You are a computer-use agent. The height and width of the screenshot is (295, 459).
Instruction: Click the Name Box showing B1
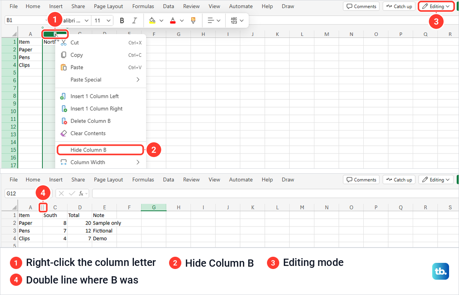click(x=26, y=20)
